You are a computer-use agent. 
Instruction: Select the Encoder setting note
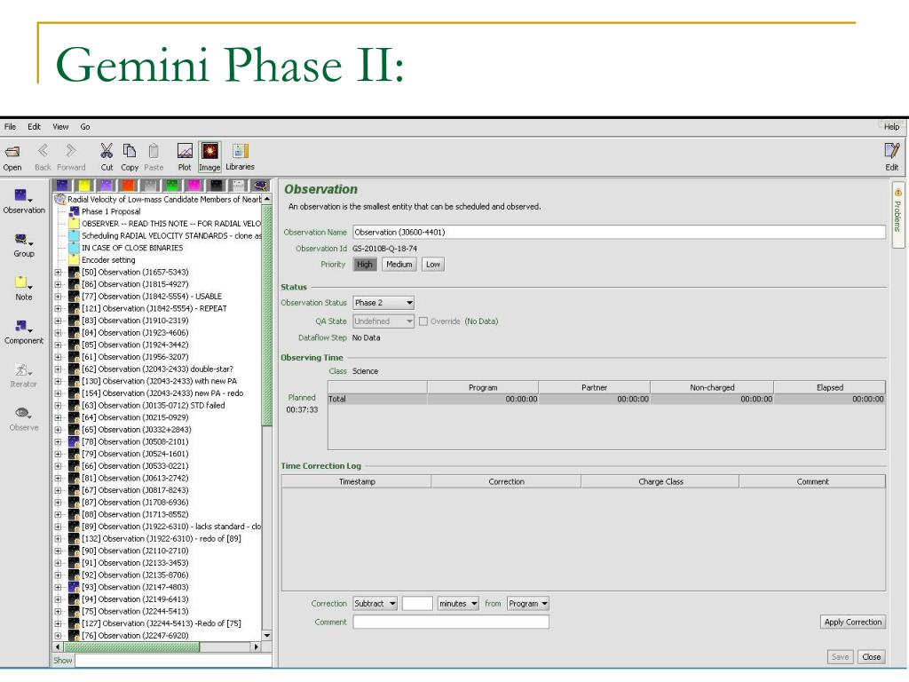[108, 260]
